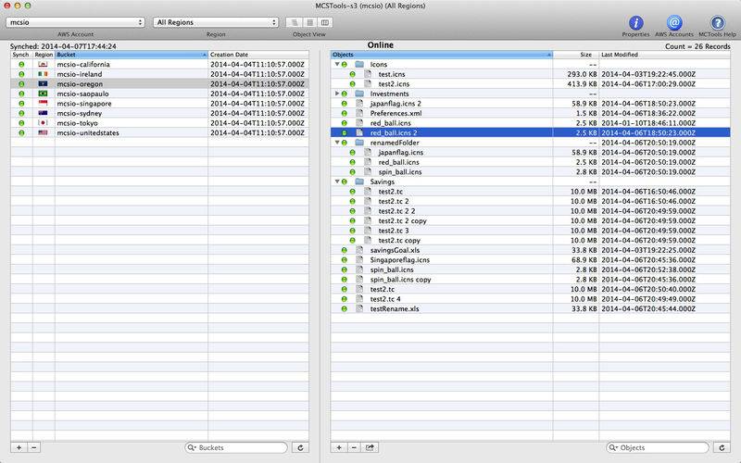This screenshot has width=741, height=463.
Task: Select the mcsio-ireland bucket
Action: tap(159, 74)
